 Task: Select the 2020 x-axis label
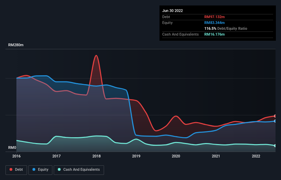(x=176, y=156)
